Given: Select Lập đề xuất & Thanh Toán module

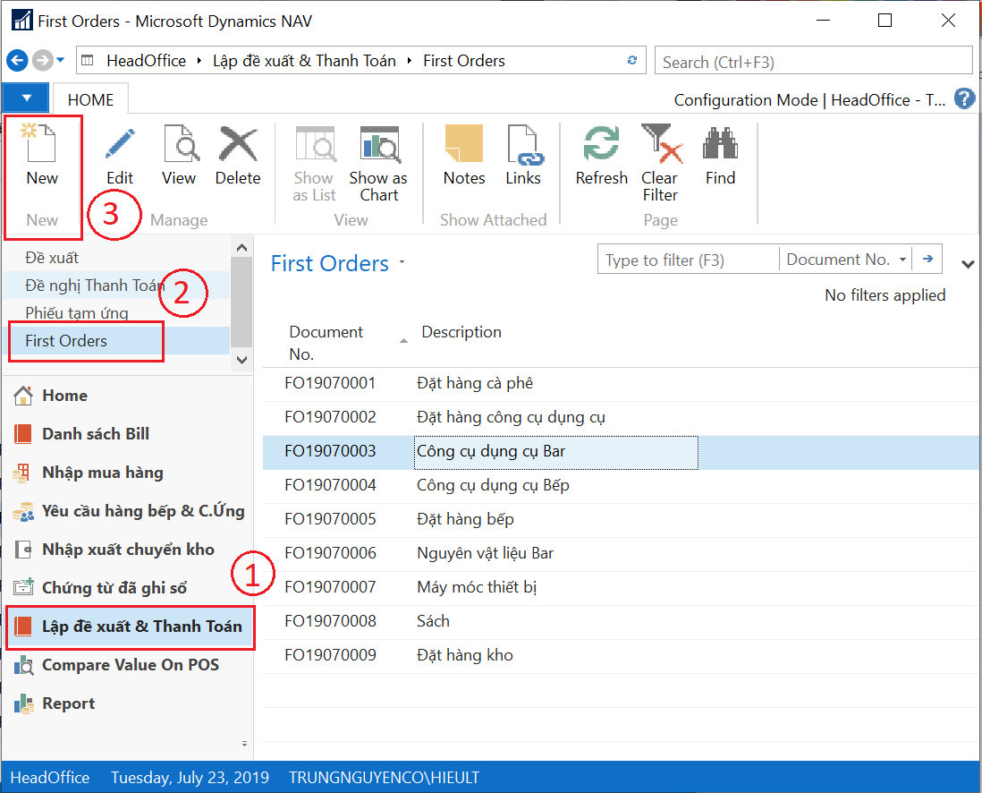Looking at the screenshot, I should click(129, 627).
